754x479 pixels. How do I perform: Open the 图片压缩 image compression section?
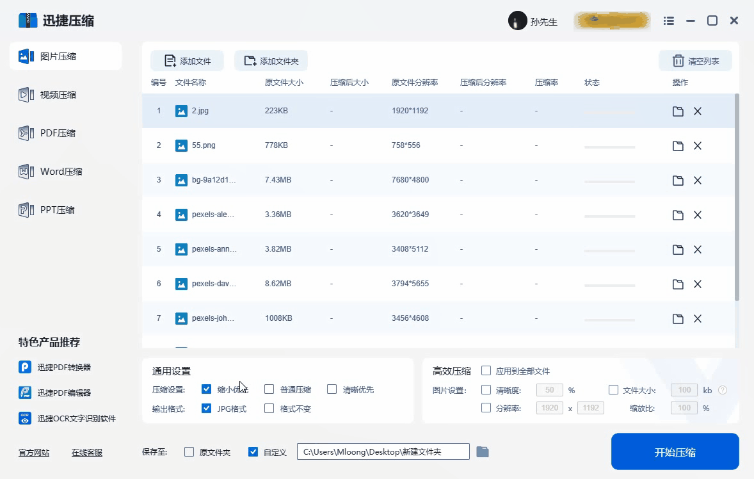tap(65, 56)
